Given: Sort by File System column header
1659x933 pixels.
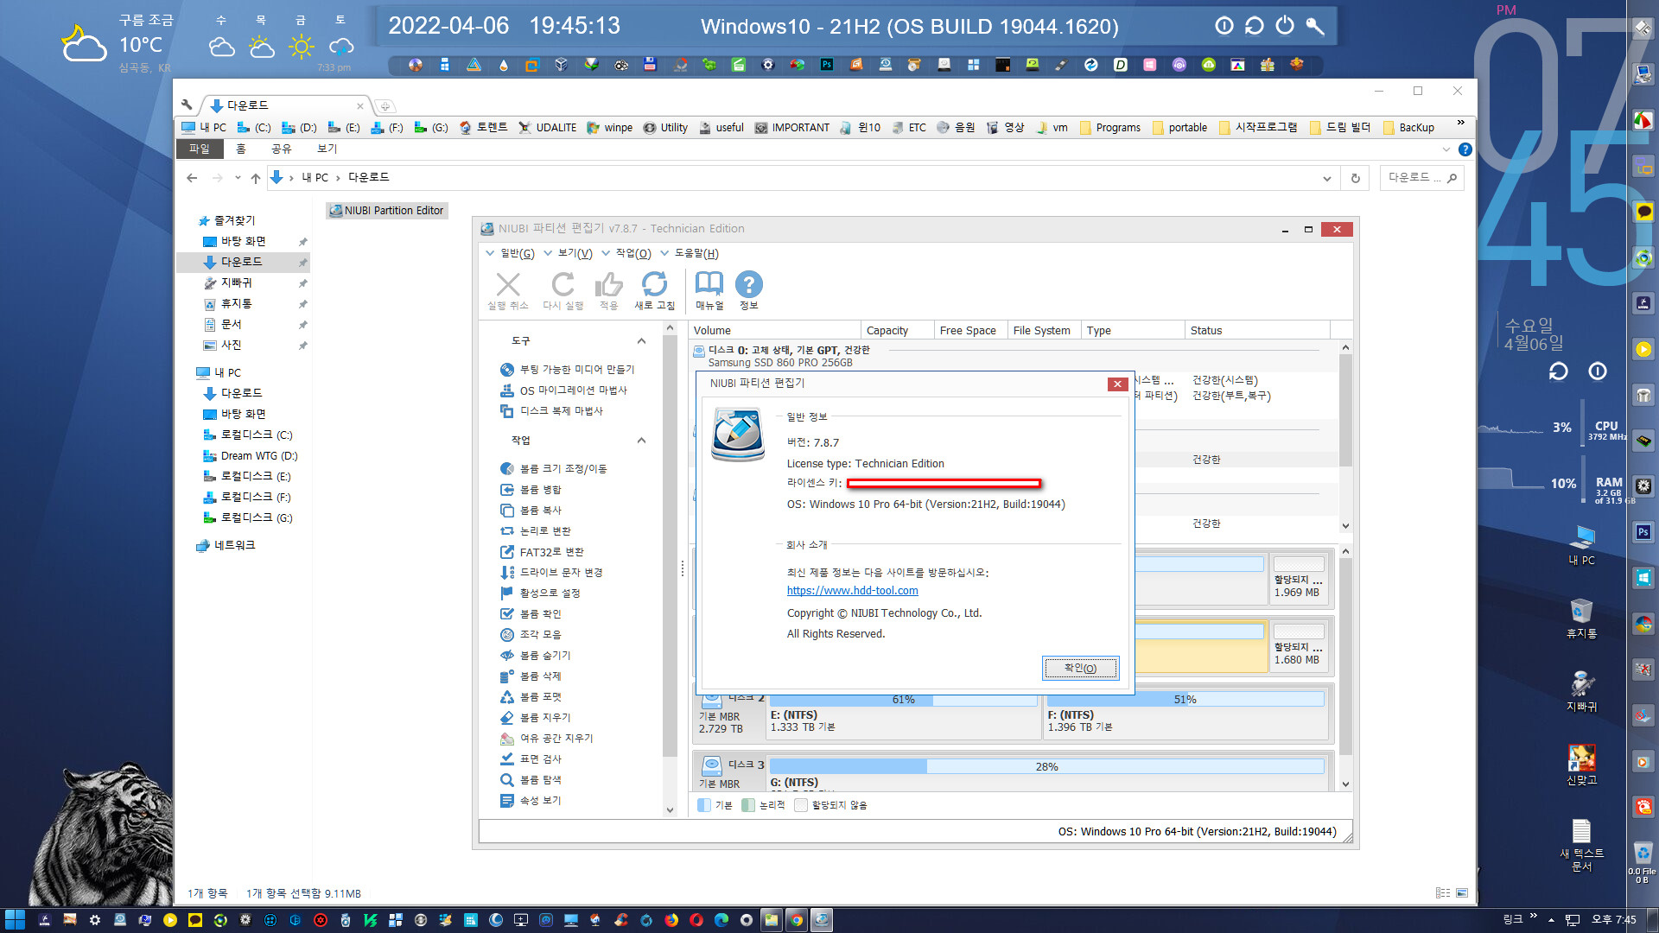Looking at the screenshot, I should pos(1044,330).
